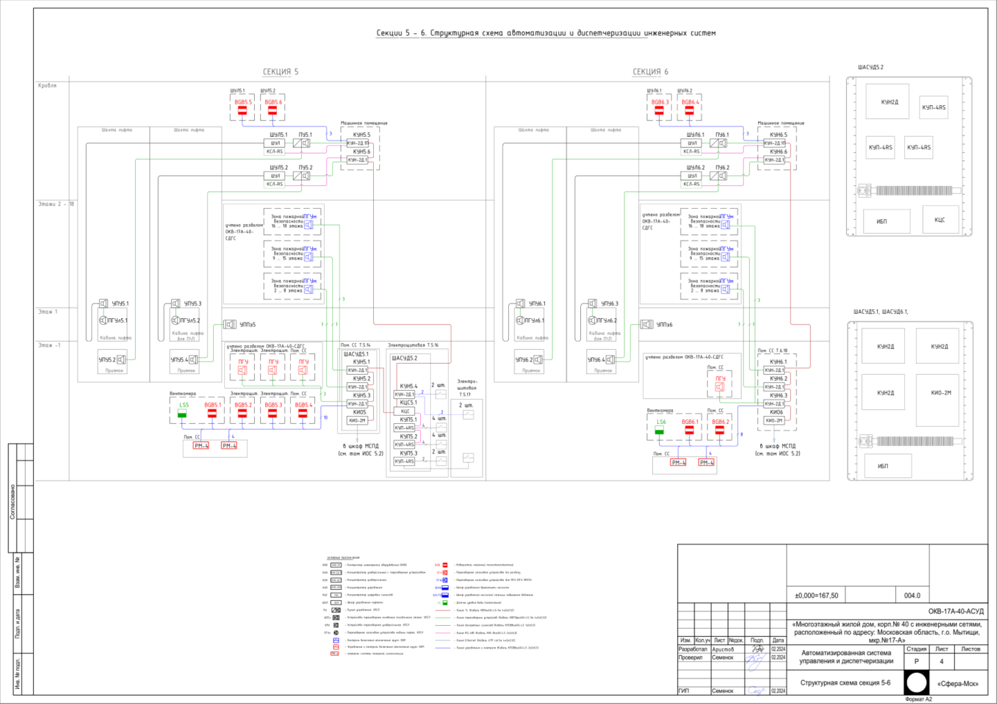Select the red BGB6.4 sensor symbol
Screen dimensions: 997x704
coord(689,110)
